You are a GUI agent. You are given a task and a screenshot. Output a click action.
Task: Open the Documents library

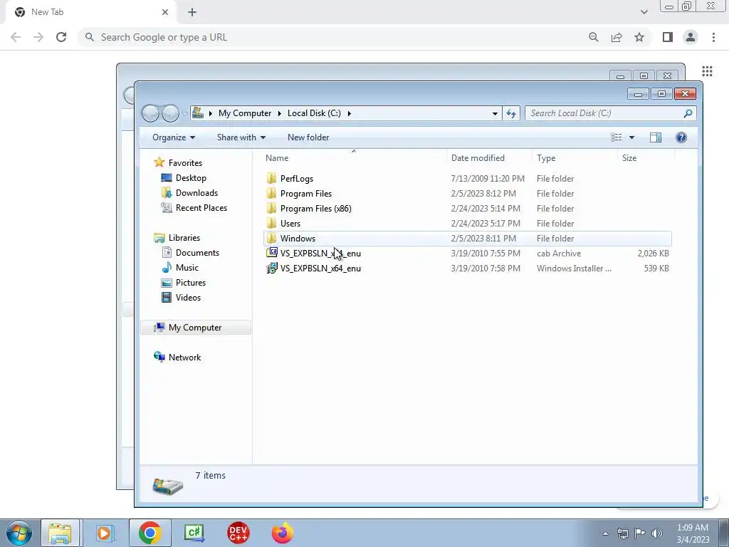coord(197,253)
